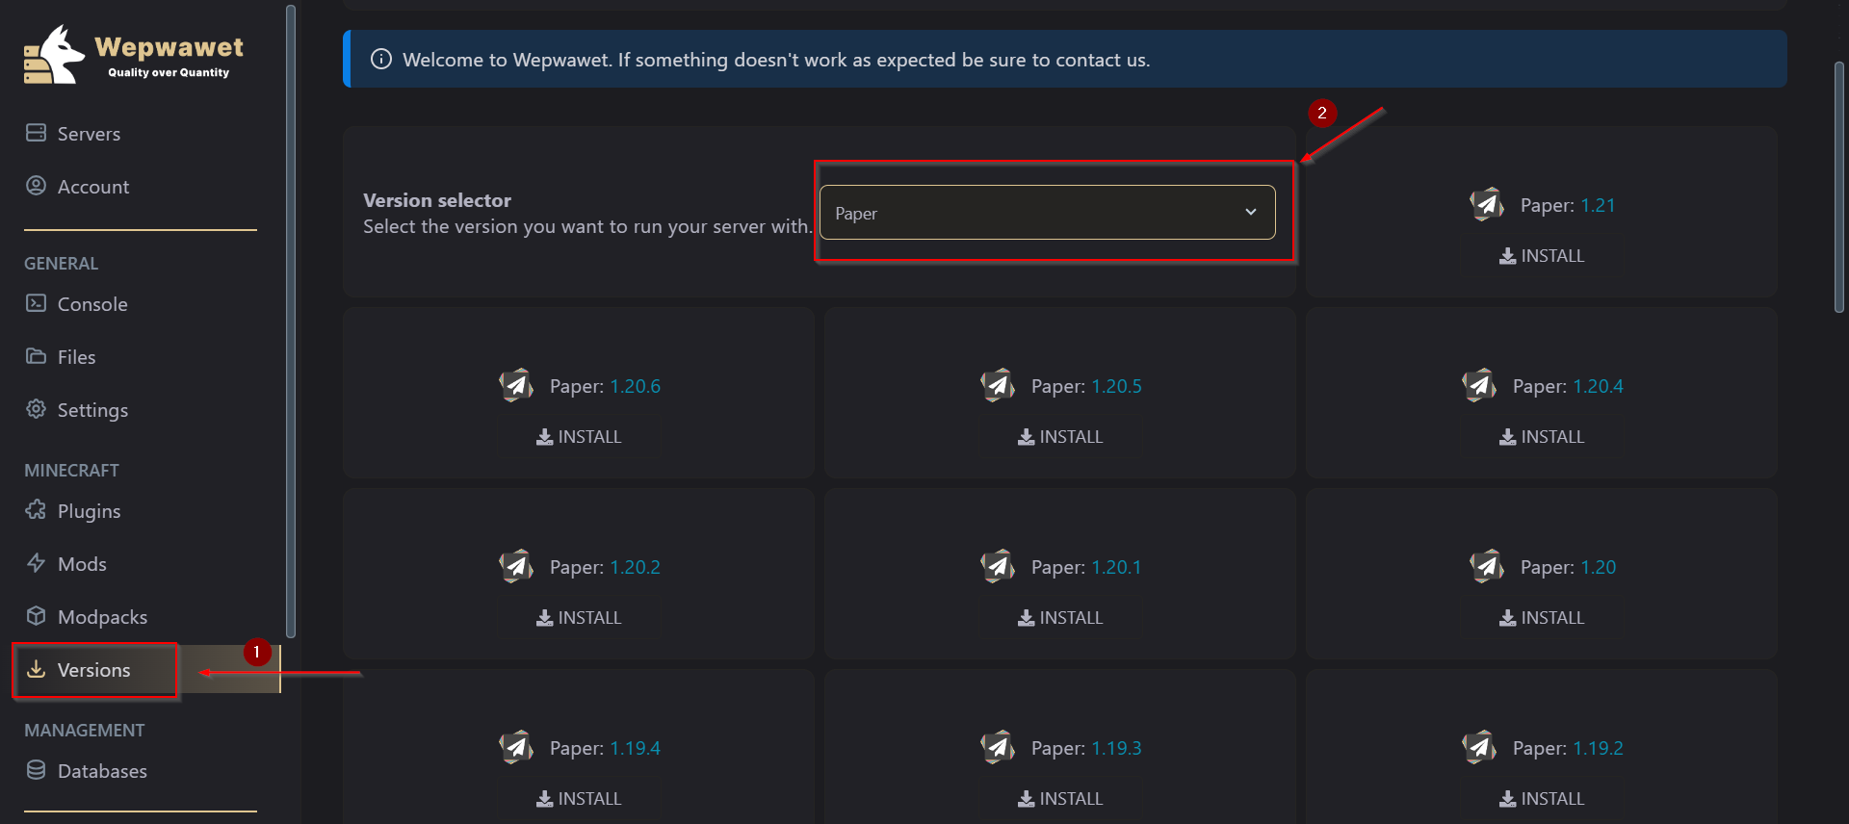The width and height of the screenshot is (1849, 824).
Task: Install Paper 1.20.1
Action: (1060, 618)
